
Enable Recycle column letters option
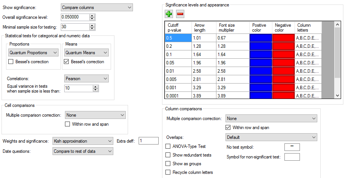click(168, 172)
